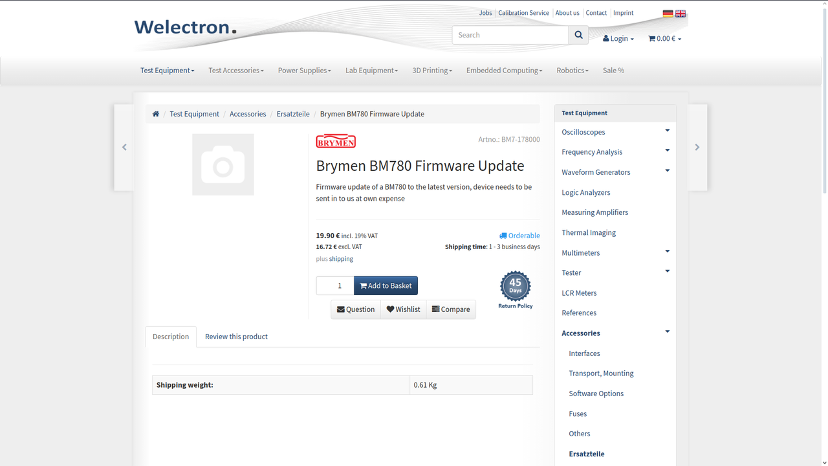Open the Test Accessories nav menu
828x466 pixels.
(x=236, y=71)
